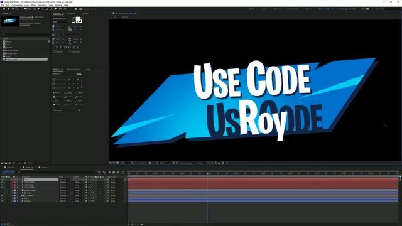
Task: Open the font size dropdown arrow
Action: (63, 26)
